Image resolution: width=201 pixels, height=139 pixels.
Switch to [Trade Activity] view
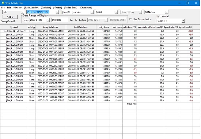(x=31, y=8)
